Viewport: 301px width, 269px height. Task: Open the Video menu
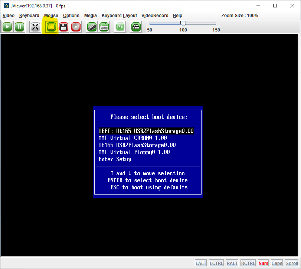(8, 16)
